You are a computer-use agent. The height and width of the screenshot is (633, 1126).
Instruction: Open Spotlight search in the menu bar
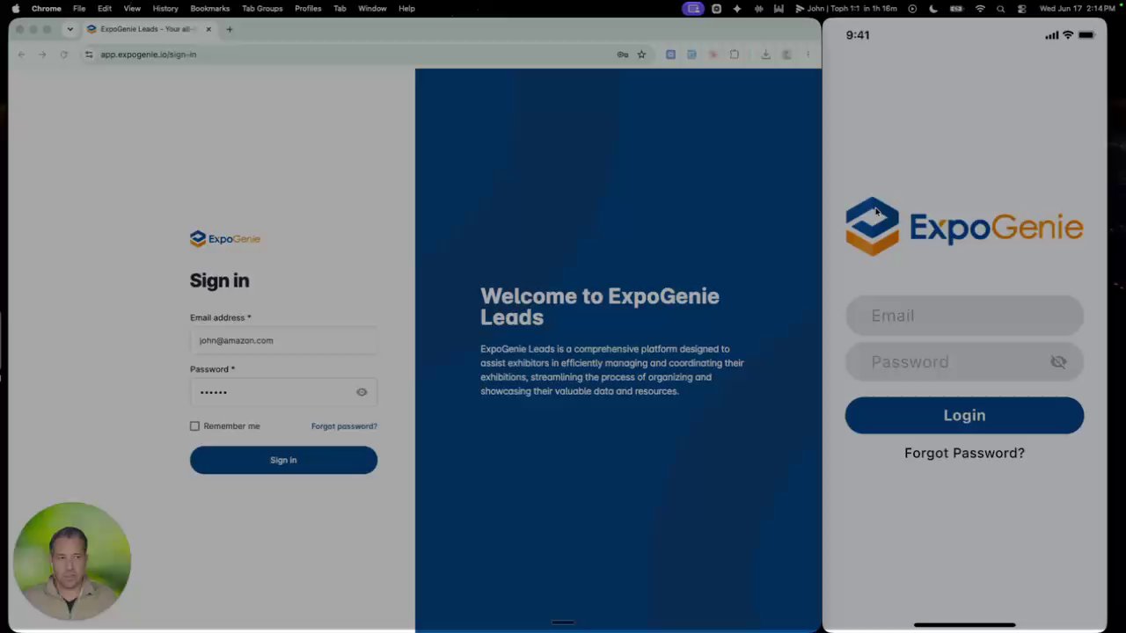(x=1001, y=9)
